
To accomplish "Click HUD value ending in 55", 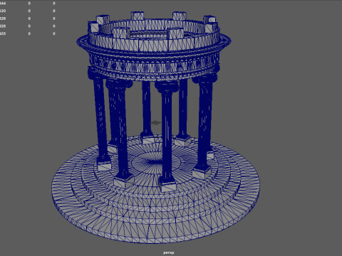I will tap(3, 33).
